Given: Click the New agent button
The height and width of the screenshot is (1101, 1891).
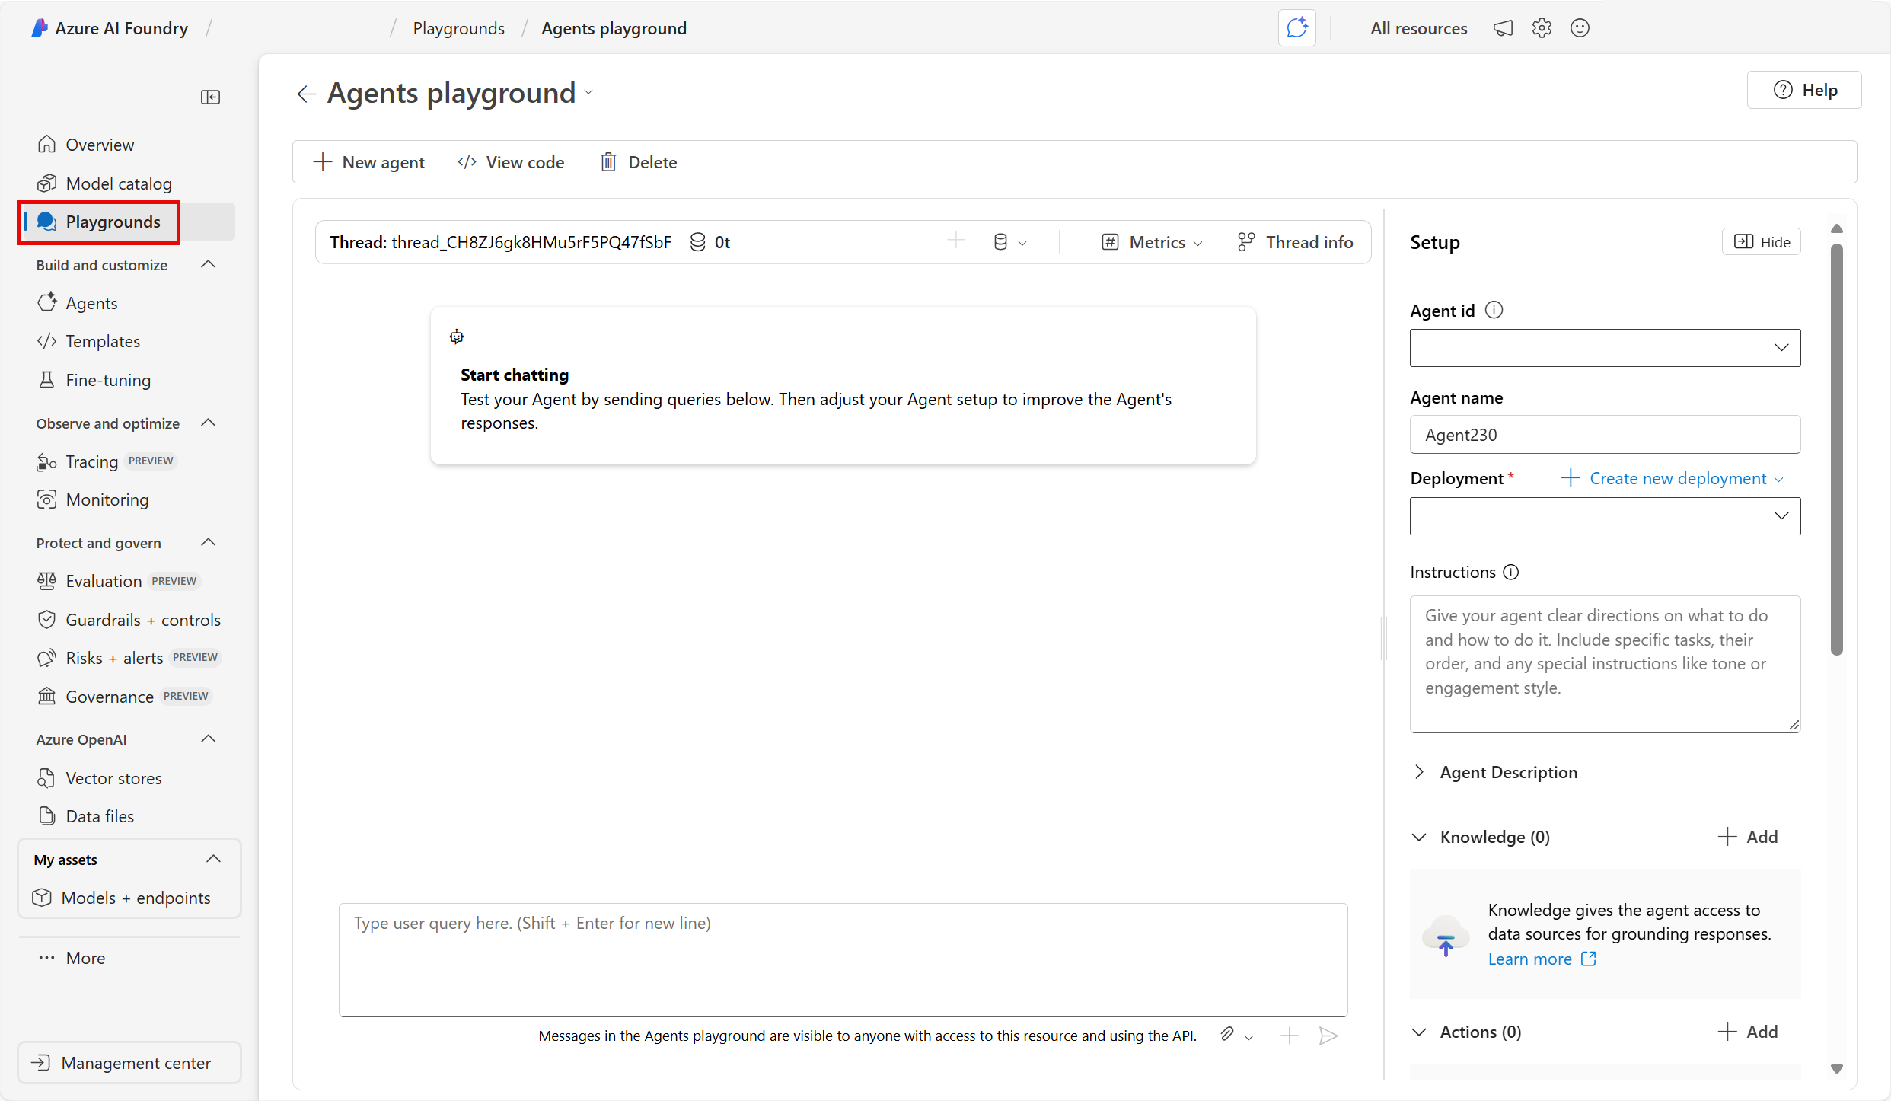Looking at the screenshot, I should pos(369,162).
